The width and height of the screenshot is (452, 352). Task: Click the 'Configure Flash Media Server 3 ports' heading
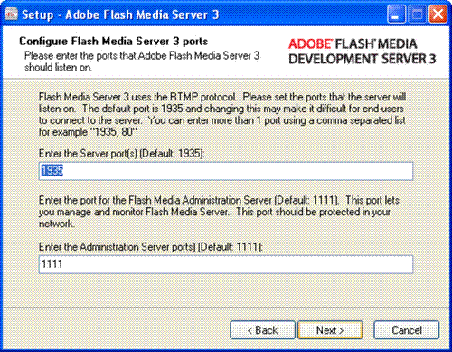(x=113, y=42)
